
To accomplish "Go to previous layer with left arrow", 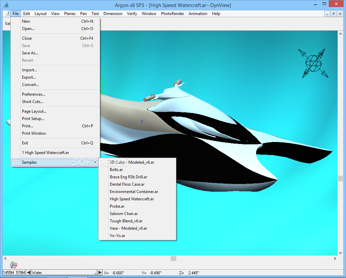I will (29, 272).
